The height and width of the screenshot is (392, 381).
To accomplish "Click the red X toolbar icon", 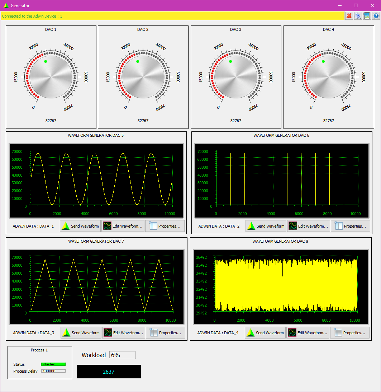I will click(349, 16).
